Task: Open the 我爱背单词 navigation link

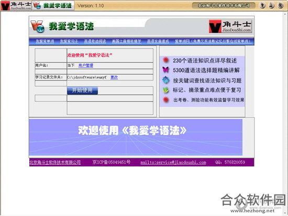Action: point(45,41)
